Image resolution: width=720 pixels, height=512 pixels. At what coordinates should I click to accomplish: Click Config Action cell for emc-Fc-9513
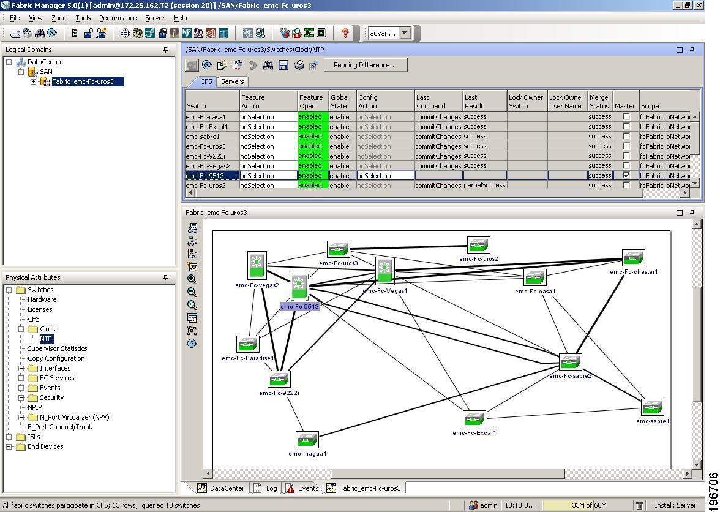click(385, 175)
